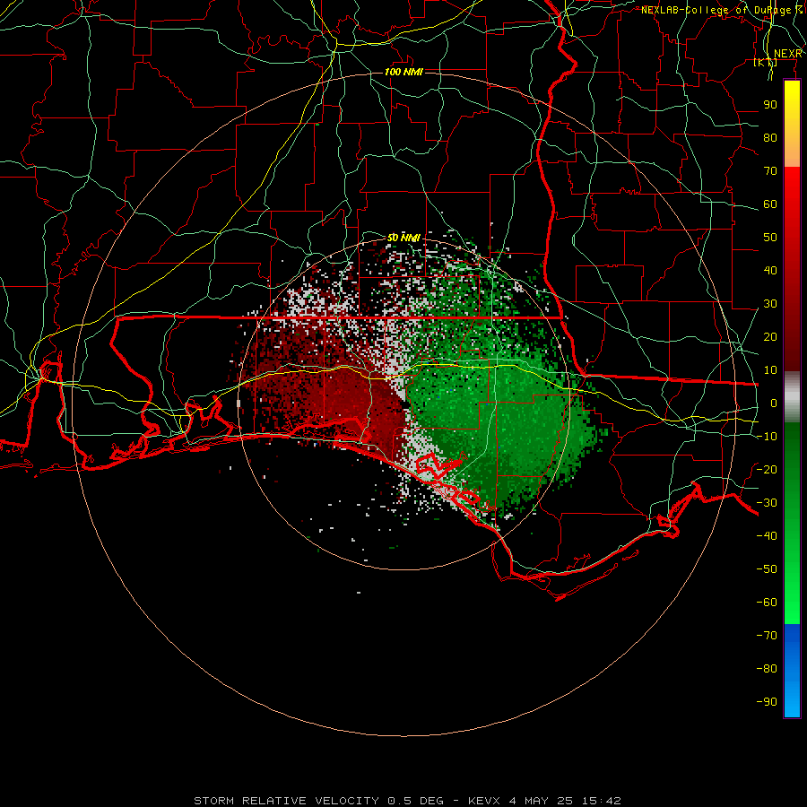Click the "-60" value on the velocity scale

pyautogui.click(x=767, y=603)
